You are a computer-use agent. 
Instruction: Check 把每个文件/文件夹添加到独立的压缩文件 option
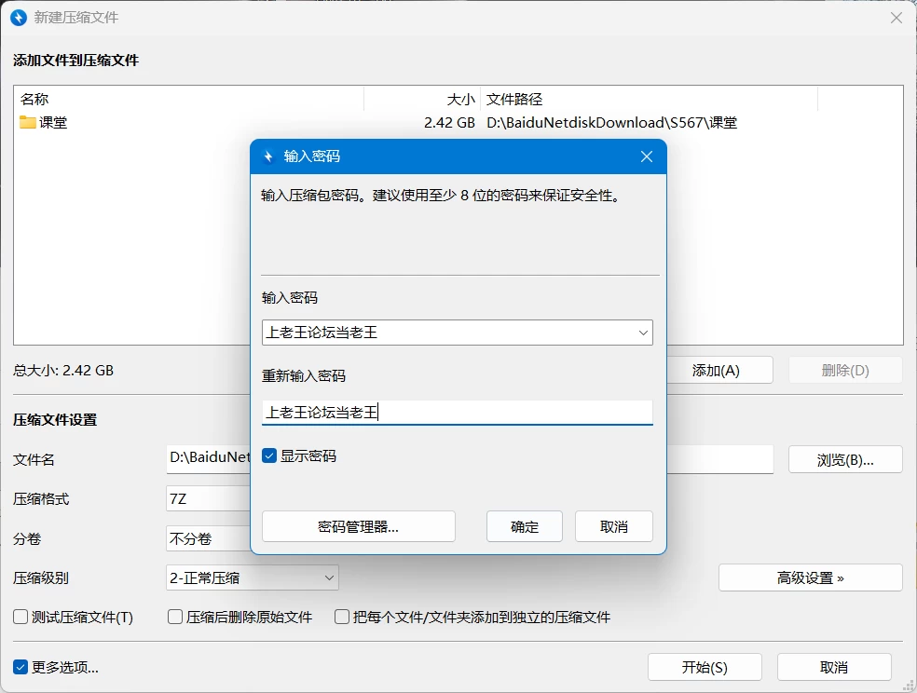point(341,617)
